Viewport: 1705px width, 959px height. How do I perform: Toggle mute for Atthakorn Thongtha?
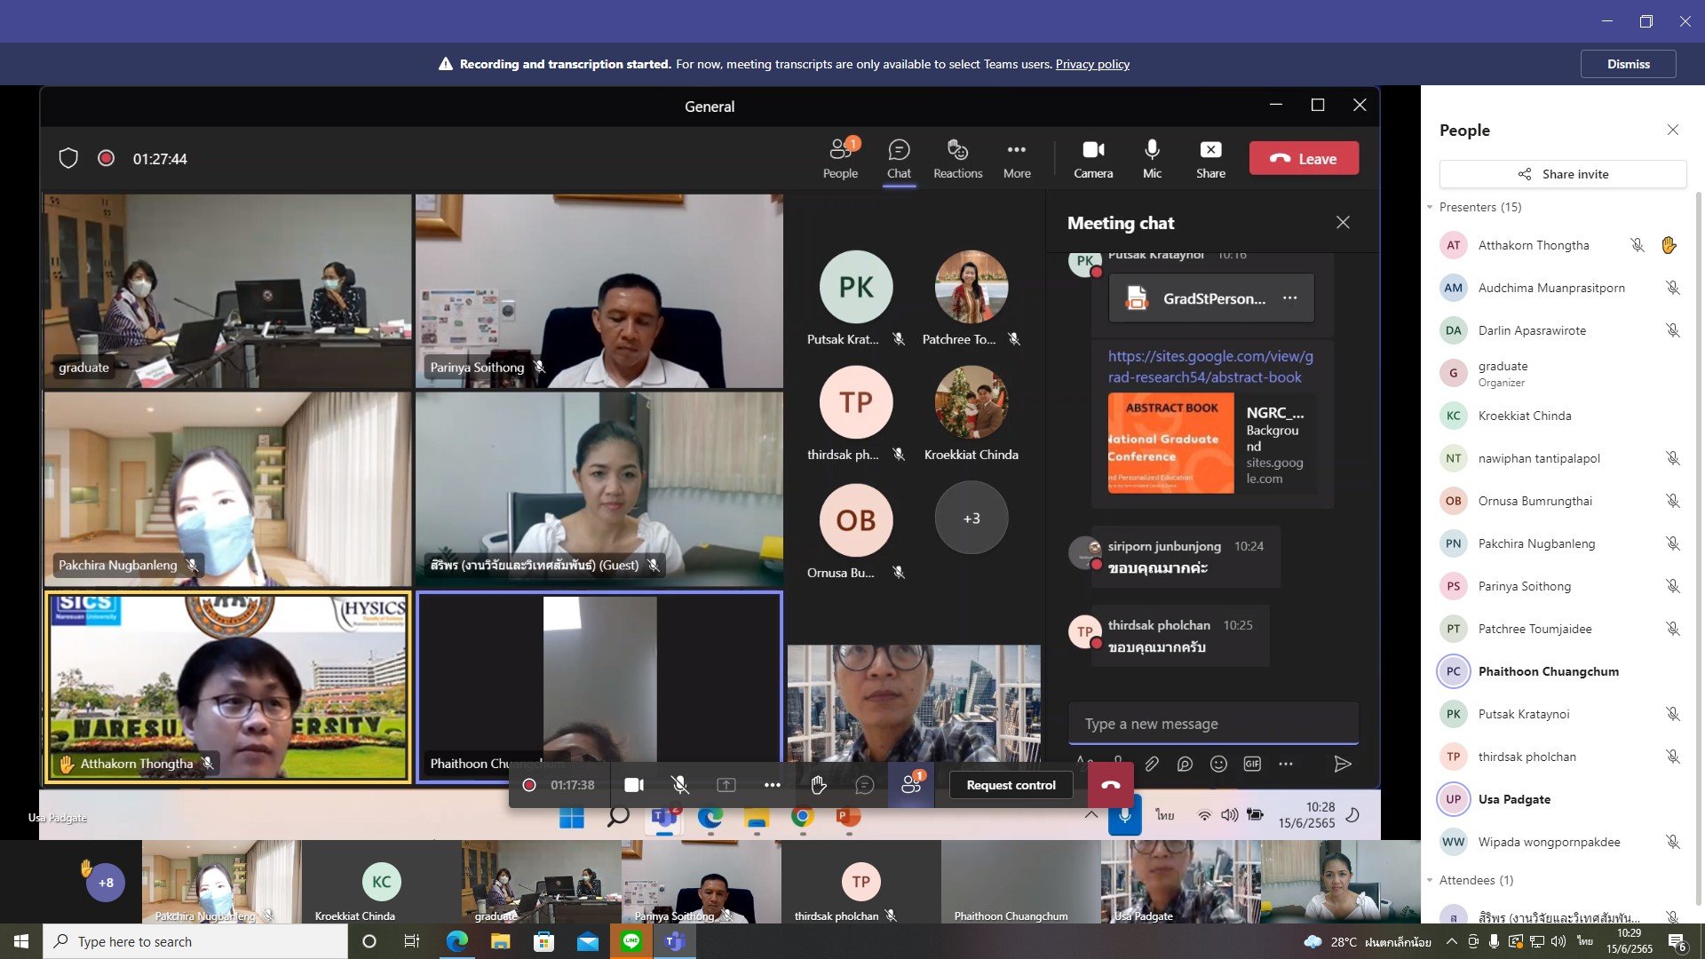[x=1637, y=245]
